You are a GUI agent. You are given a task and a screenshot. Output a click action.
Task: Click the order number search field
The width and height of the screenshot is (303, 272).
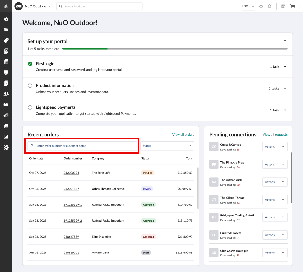coord(83,146)
